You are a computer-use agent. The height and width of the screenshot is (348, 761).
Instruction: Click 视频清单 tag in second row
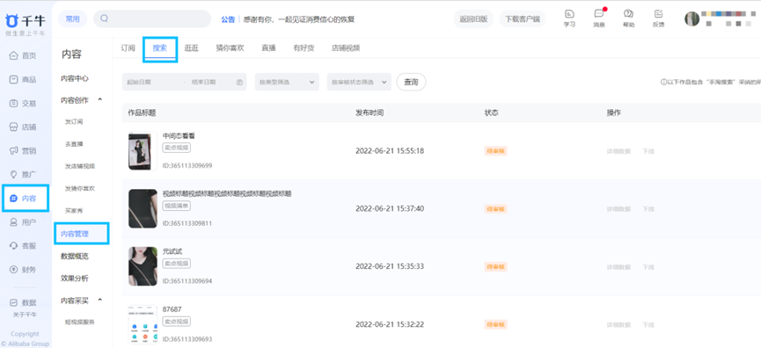pos(177,206)
